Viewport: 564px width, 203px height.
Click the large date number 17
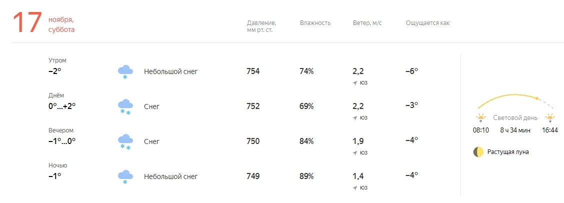27,24
